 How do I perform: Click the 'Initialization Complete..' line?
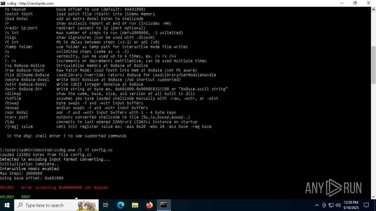pyautogui.click(x=29, y=164)
